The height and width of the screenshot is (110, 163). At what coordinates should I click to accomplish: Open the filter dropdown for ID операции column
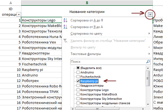[x=19, y=15]
